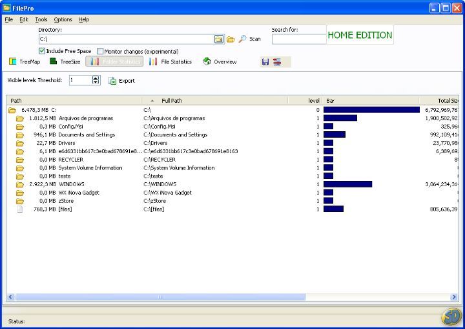Viewport: 465px width, 329px height.
Task: Click the Search for text box
Action: (x=299, y=39)
